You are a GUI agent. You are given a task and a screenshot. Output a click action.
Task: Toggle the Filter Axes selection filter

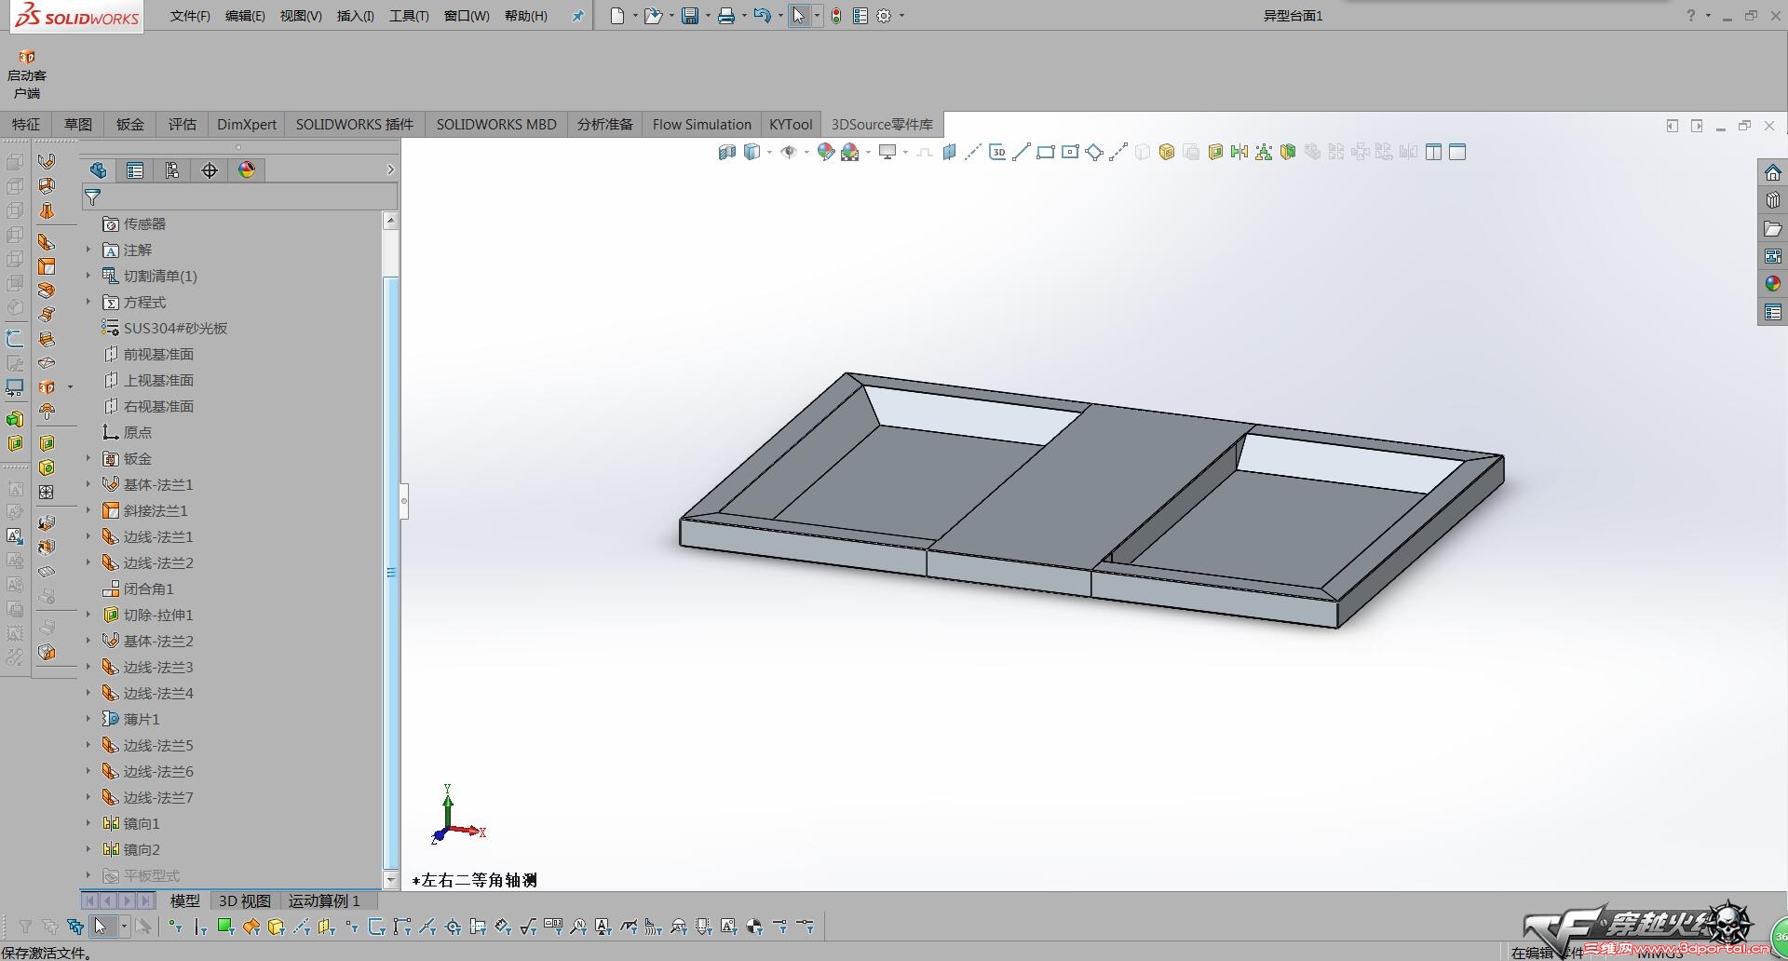pos(301,927)
